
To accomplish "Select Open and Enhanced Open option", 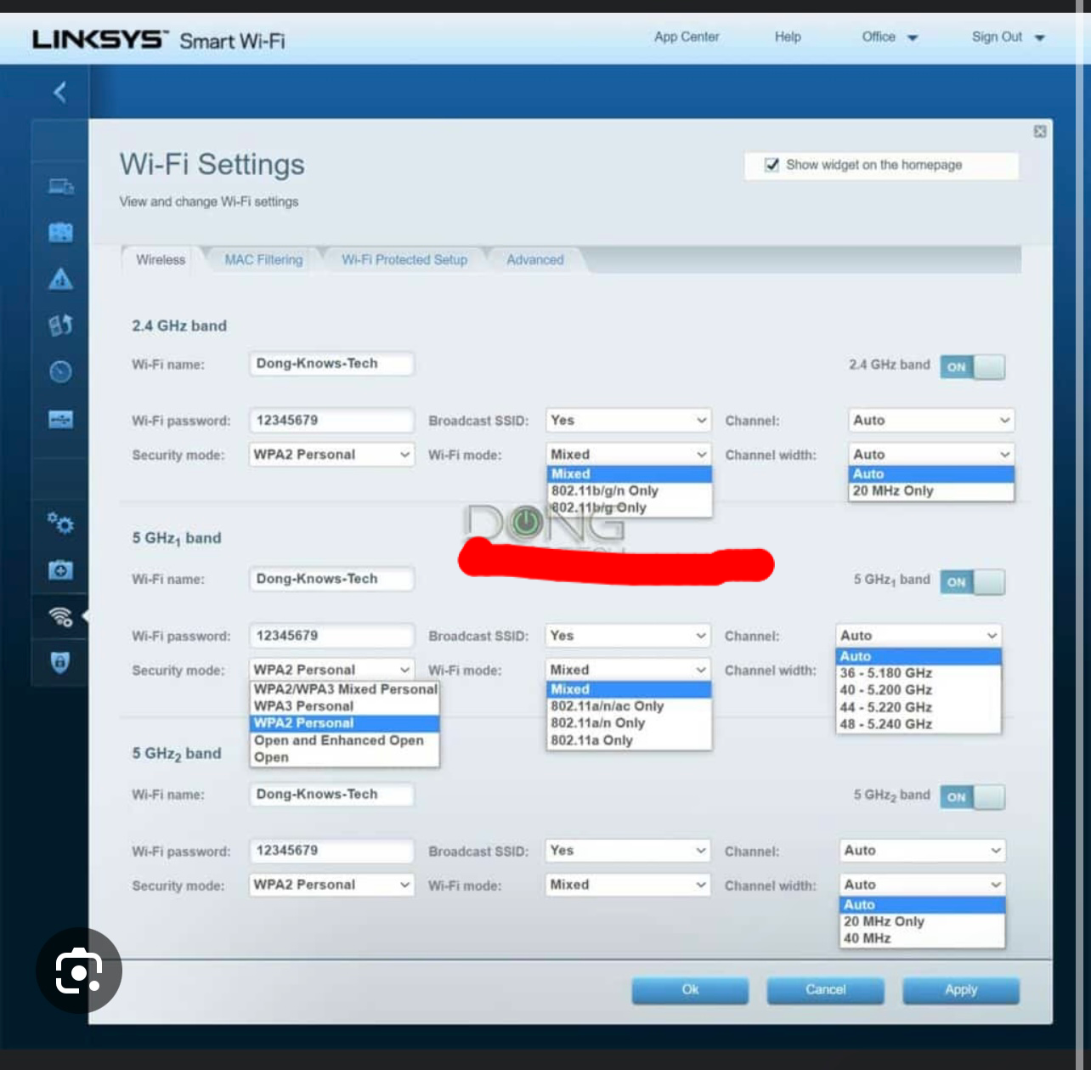I will [x=345, y=740].
